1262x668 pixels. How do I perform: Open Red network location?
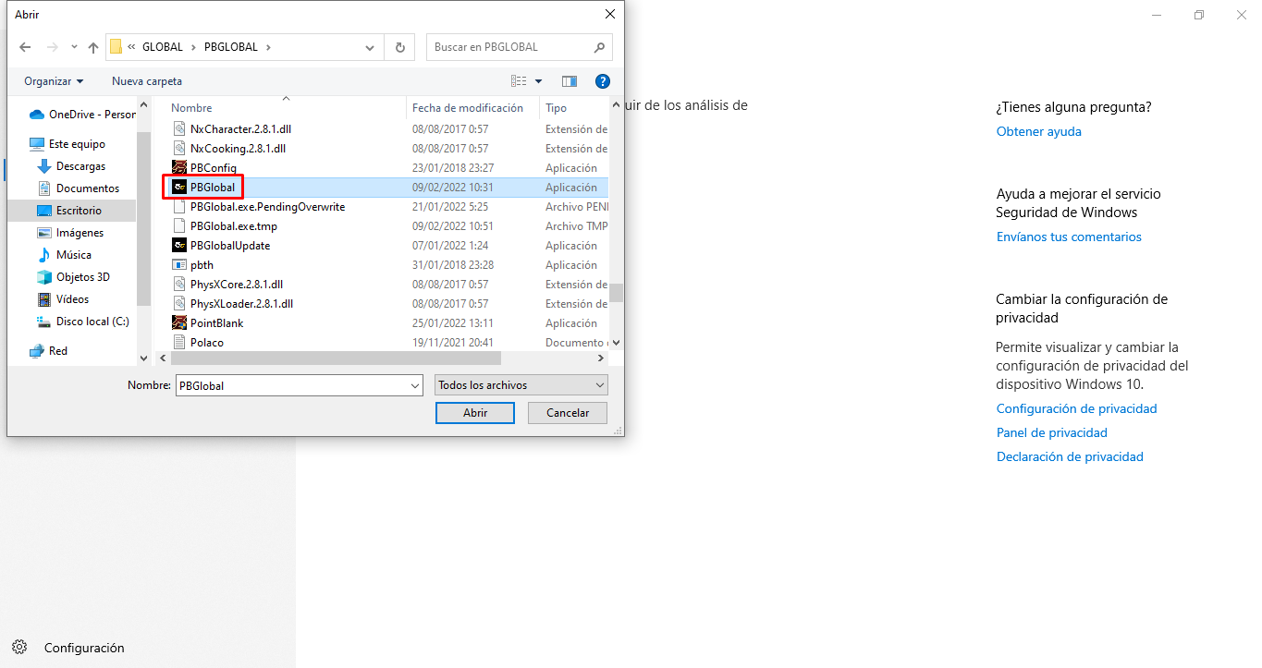pos(48,351)
